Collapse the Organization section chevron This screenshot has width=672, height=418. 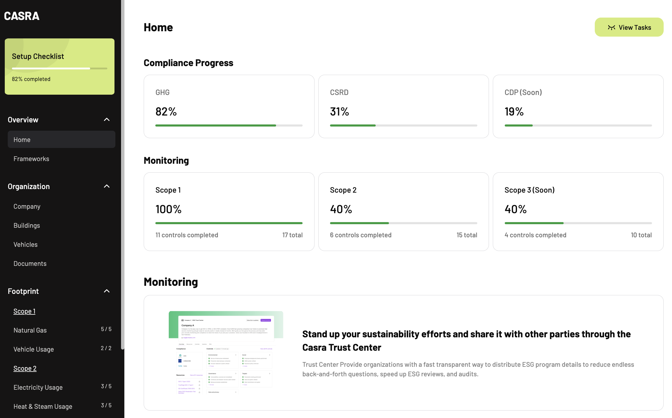107,186
